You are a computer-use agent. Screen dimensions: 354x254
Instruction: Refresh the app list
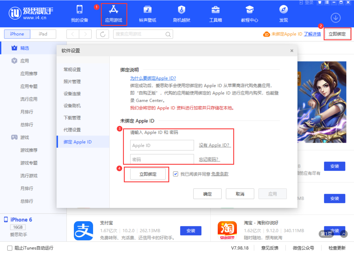tap(103, 34)
